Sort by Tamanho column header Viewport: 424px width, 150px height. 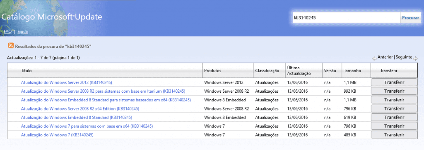(352, 70)
